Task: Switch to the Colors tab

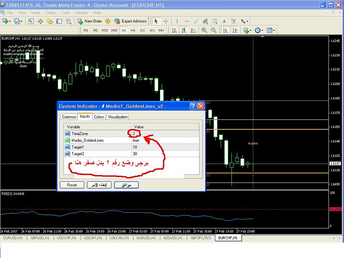Action: [99, 117]
